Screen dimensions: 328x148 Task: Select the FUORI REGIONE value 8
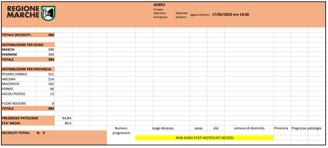click(53, 103)
